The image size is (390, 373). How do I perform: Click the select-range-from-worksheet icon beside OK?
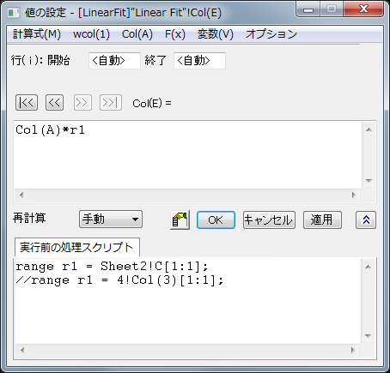[x=180, y=220]
